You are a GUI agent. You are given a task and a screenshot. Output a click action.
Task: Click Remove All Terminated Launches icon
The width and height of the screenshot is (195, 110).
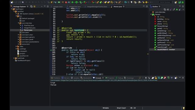[x=149, y=78]
